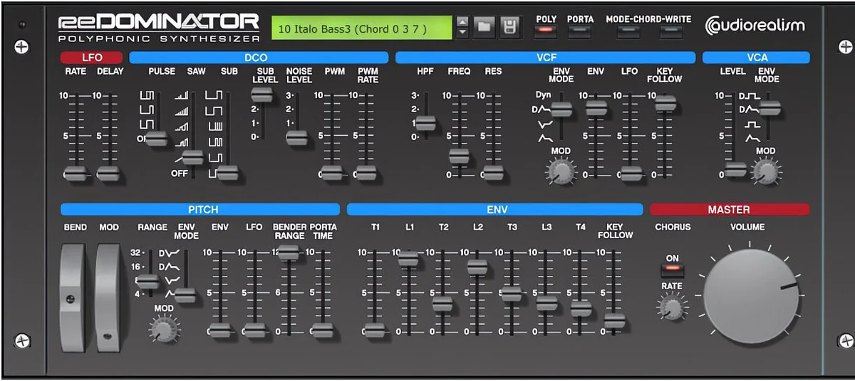Click the VCF RES slider handle
The height and width of the screenshot is (381, 855).
[x=493, y=173]
